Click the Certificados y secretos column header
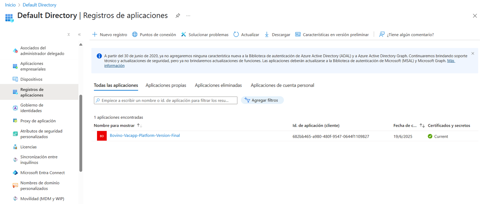Viewport: 483px width, 204px height. click(x=449, y=125)
